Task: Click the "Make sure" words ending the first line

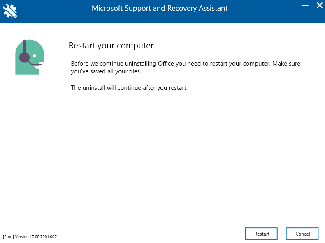Action: point(286,64)
